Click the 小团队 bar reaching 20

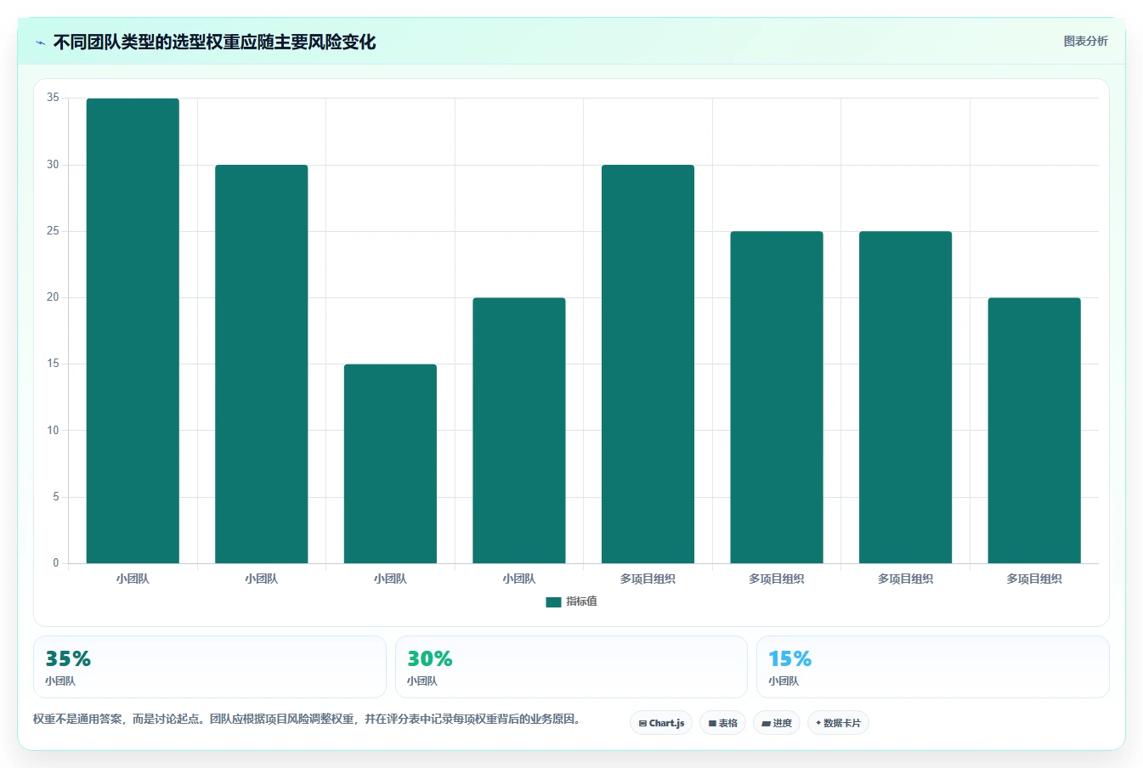[x=519, y=431]
